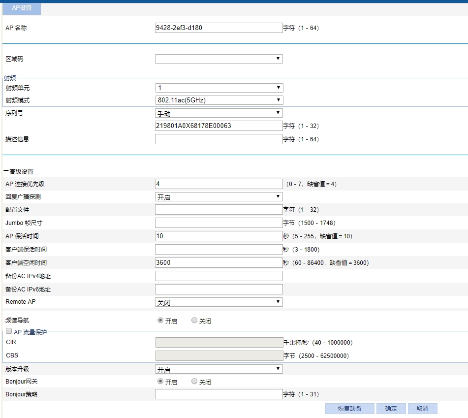Collapse the 高级设置 section
Screen dimensions: 468x418
[x=6, y=171]
